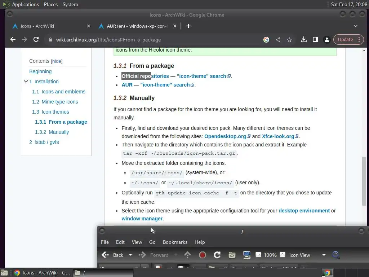Zoom in with plus icon

click(x=283, y=255)
